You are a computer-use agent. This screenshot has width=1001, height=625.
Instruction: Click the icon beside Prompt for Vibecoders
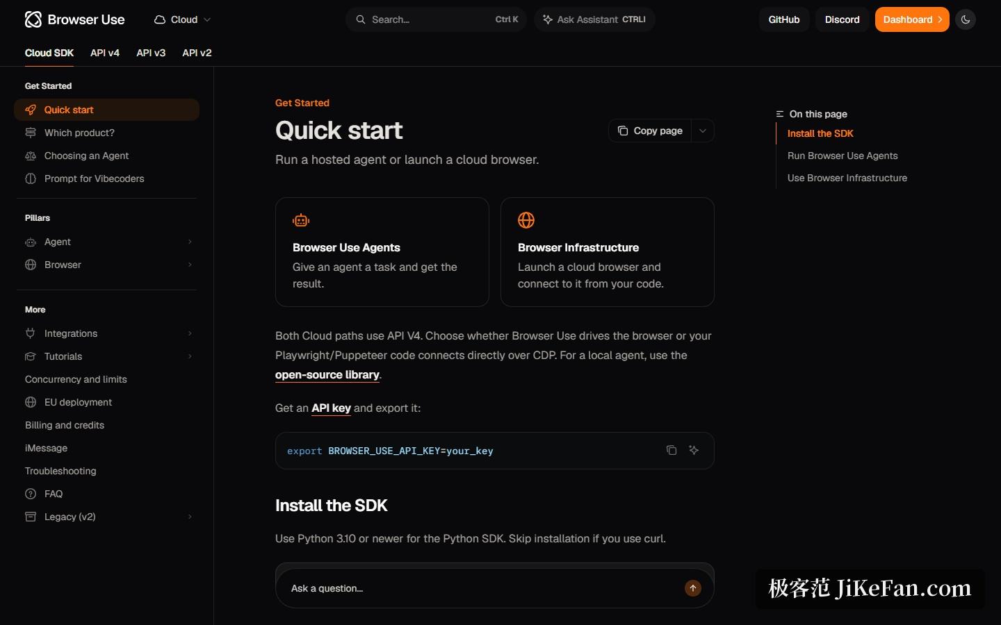click(x=31, y=178)
